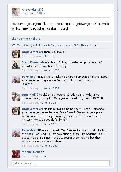This screenshot has height=172, width=121.
Task: Open Angela Merkel's name on first comment
Action: click(32, 52)
